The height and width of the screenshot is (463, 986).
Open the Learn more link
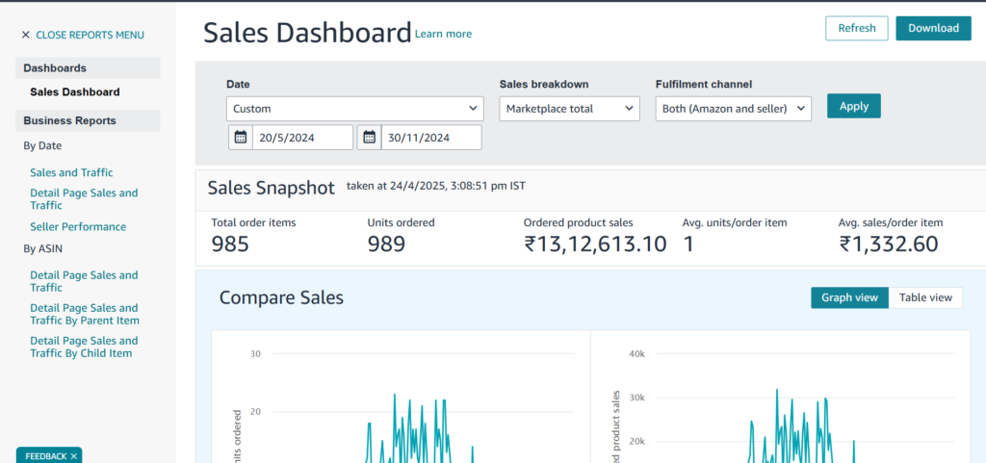443,34
